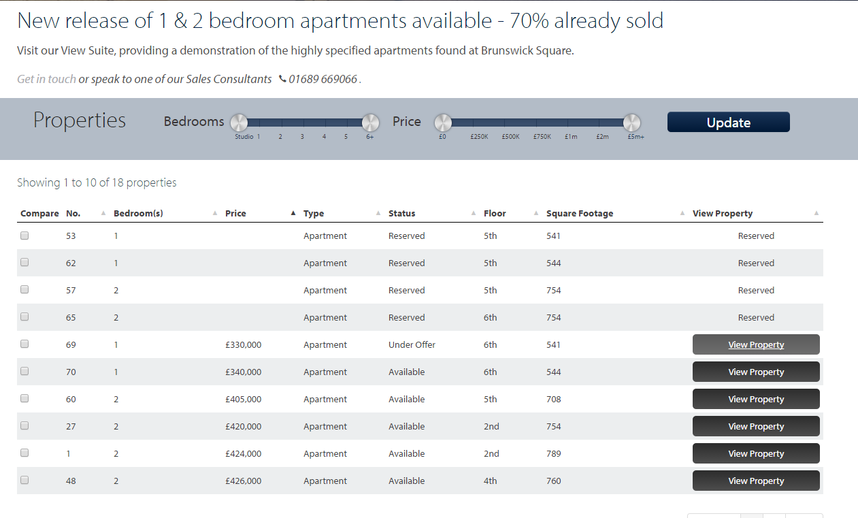
Task: Sort by Bedroom(s) column arrow
Action: tap(215, 213)
